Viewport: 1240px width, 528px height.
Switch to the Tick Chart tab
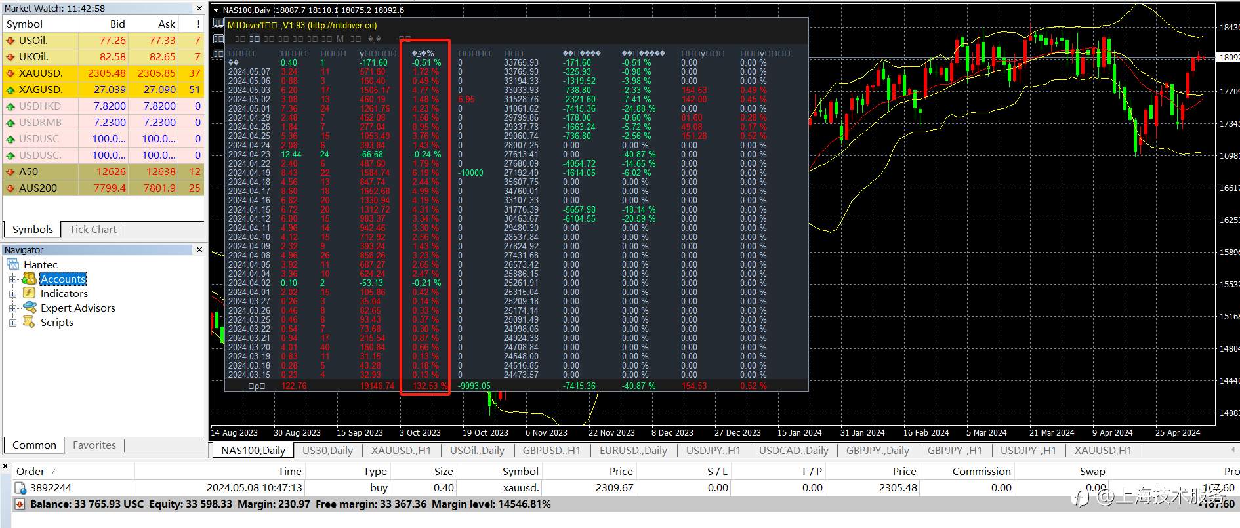coord(93,230)
